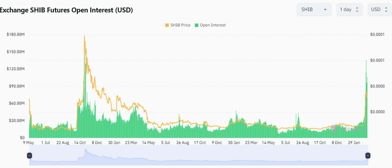Click the $180.00M y-axis label
Viewport: 392px width, 168px height.
16,35
